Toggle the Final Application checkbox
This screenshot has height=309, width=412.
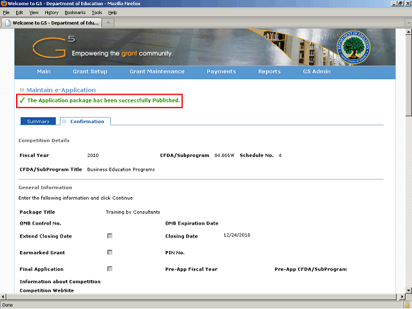pos(110,269)
